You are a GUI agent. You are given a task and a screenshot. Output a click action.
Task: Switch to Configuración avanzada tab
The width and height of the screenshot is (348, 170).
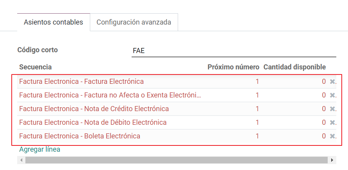[x=134, y=22]
